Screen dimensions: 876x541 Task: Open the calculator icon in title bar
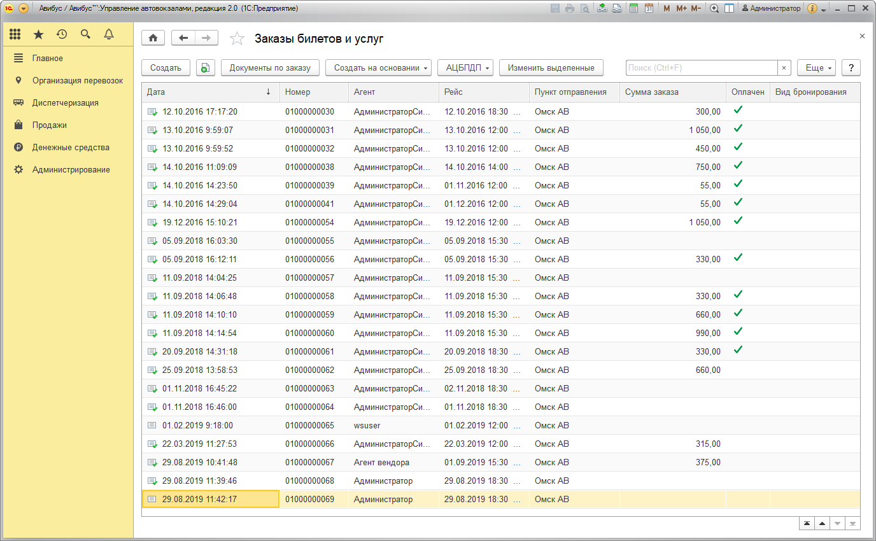point(634,8)
